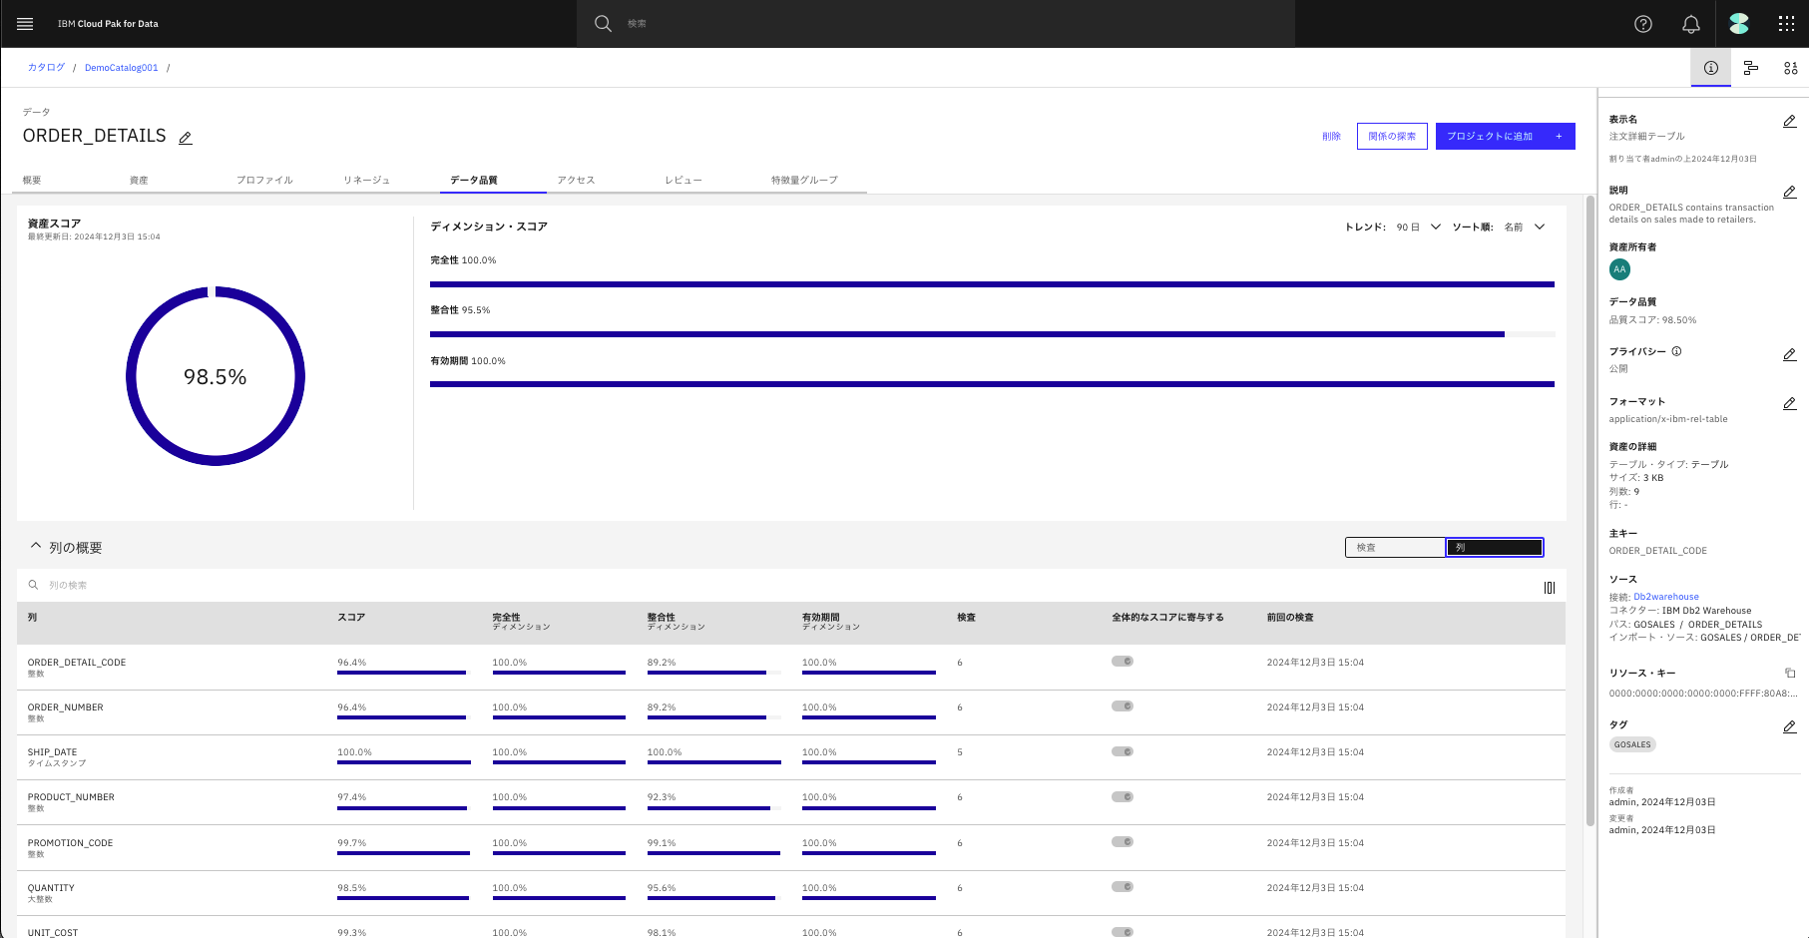Toggle score contribution for PRODUCT_NUMBER
This screenshot has width=1809, height=938.
1123,796
